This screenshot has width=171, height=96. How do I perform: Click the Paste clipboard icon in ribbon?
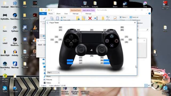click(x=57, y=18)
